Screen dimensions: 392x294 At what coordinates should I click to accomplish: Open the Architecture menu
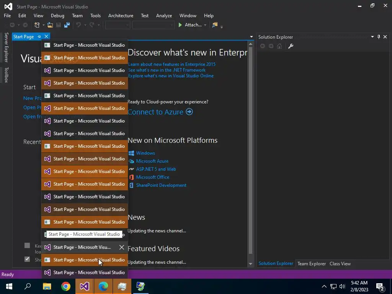121,15
